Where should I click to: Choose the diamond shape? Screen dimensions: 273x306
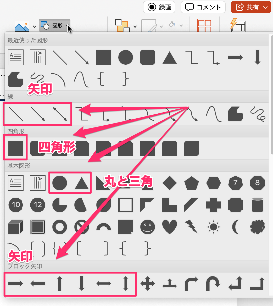click(x=170, y=183)
